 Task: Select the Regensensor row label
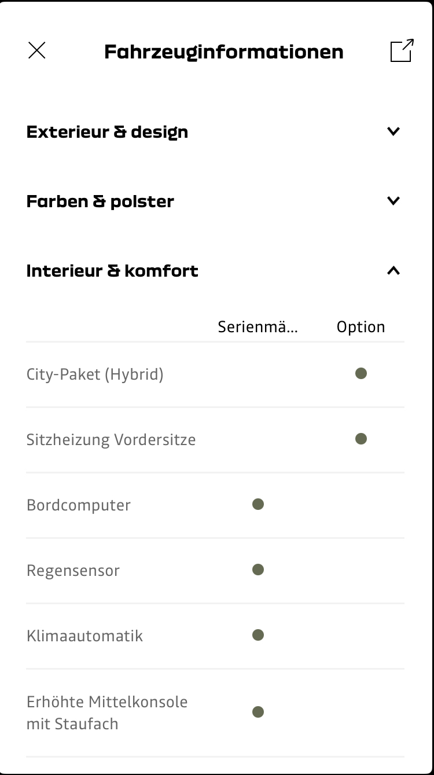pos(73,571)
